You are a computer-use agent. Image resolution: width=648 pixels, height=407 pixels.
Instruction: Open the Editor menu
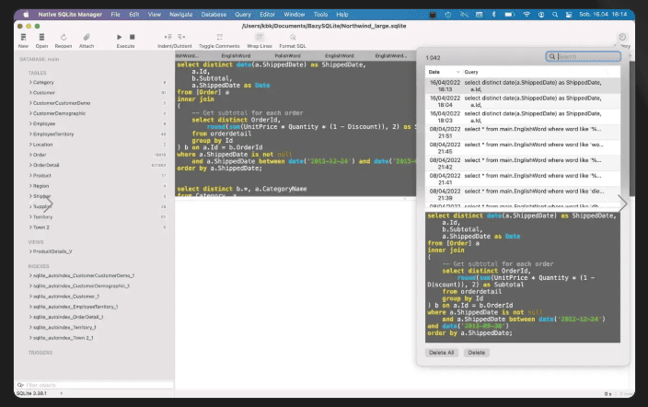[267, 15]
